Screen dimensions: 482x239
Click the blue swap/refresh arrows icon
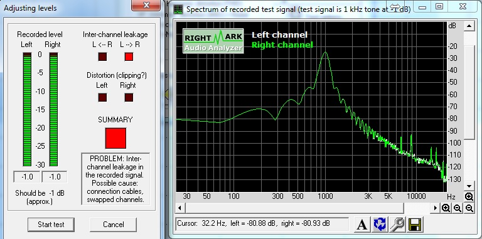click(380, 224)
